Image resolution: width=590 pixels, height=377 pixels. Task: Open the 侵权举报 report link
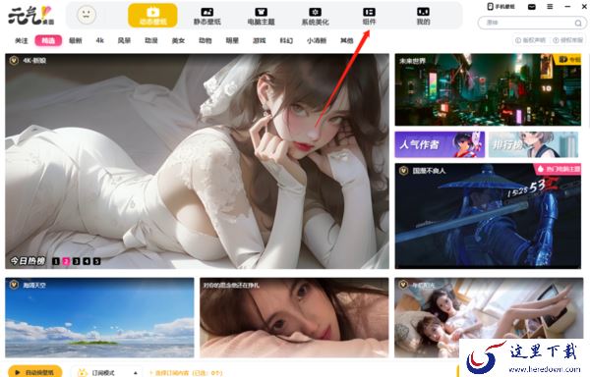tap(568, 40)
